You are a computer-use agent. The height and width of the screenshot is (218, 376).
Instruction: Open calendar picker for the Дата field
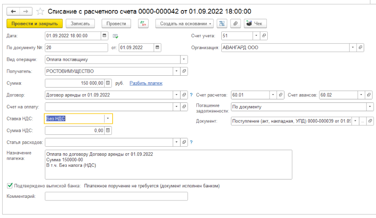click(104, 35)
